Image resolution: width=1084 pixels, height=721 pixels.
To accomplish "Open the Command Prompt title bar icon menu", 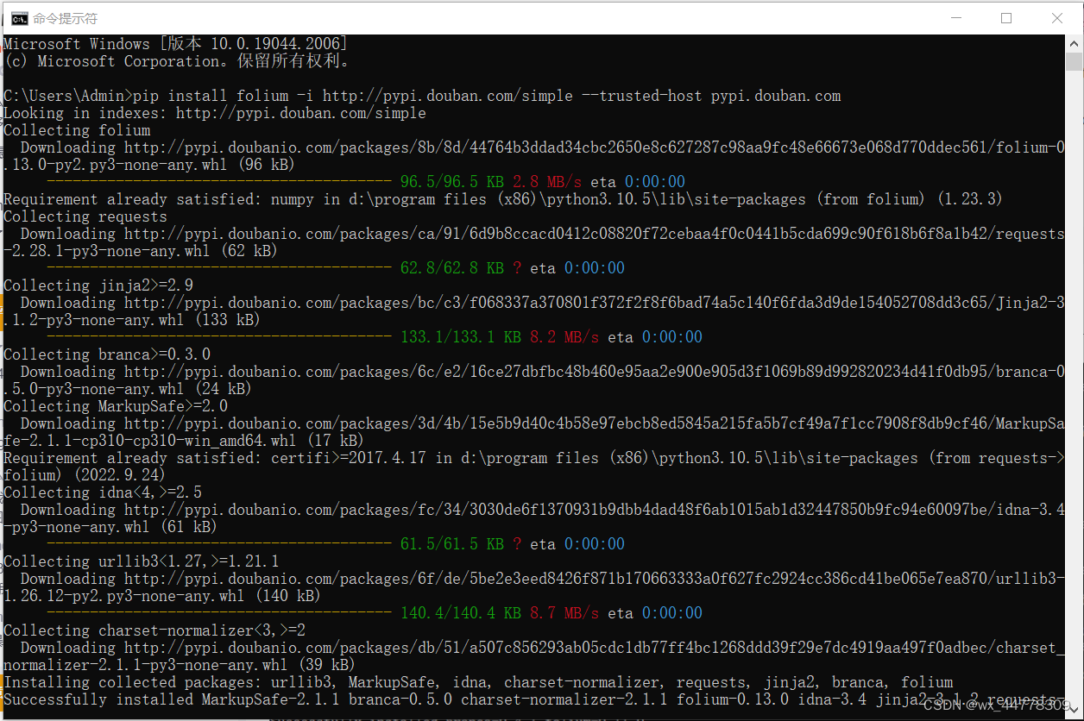I will pos(18,18).
